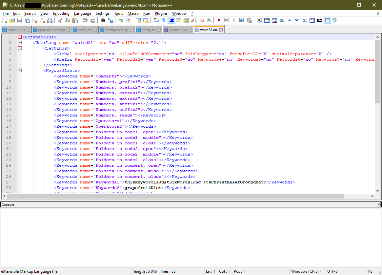Screen dimensions: 382x275
Task: Click the Find and Replace icon
Action: point(111,20)
